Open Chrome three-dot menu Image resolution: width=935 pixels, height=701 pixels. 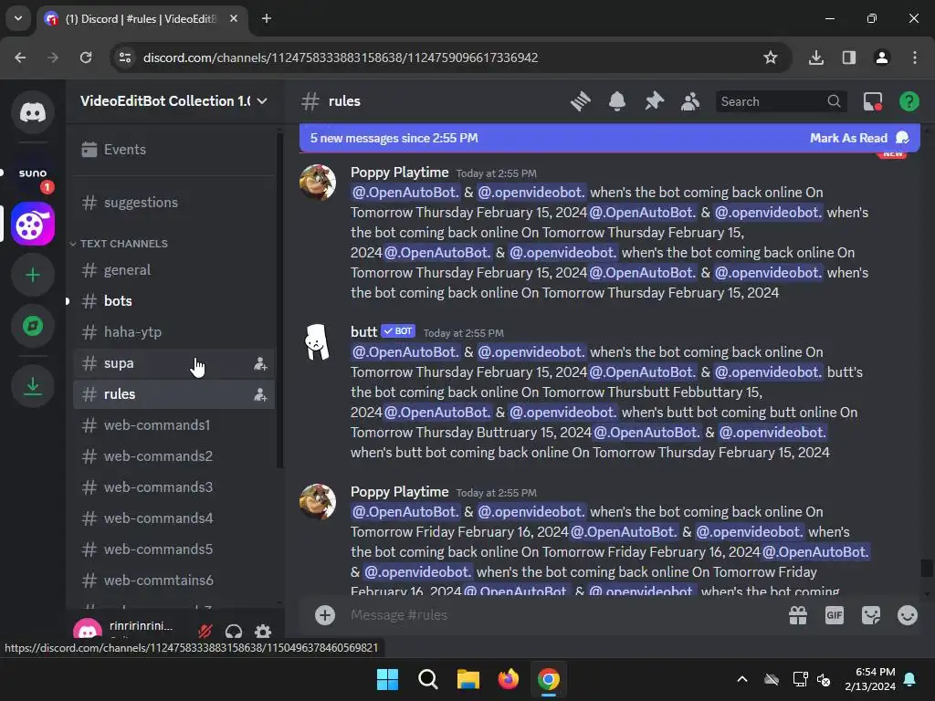(915, 58)
